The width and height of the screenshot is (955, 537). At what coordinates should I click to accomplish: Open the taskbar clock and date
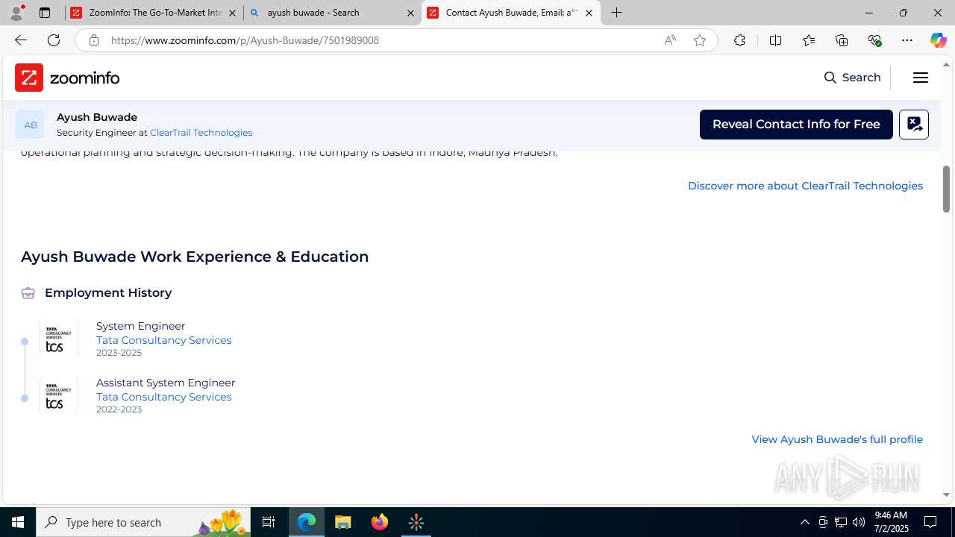click(891, 522)
